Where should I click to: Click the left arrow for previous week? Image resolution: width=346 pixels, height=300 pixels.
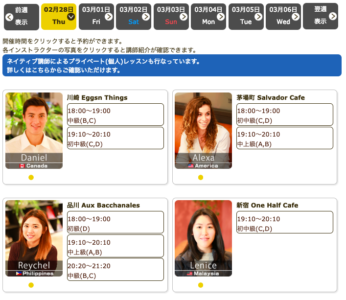(x=9, y=17)
